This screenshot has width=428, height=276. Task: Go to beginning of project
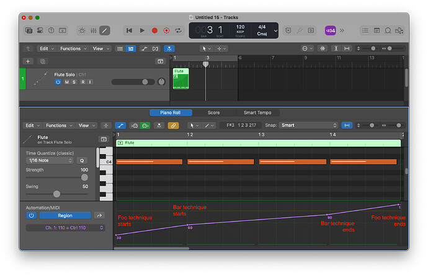click(x=129, y=30)
